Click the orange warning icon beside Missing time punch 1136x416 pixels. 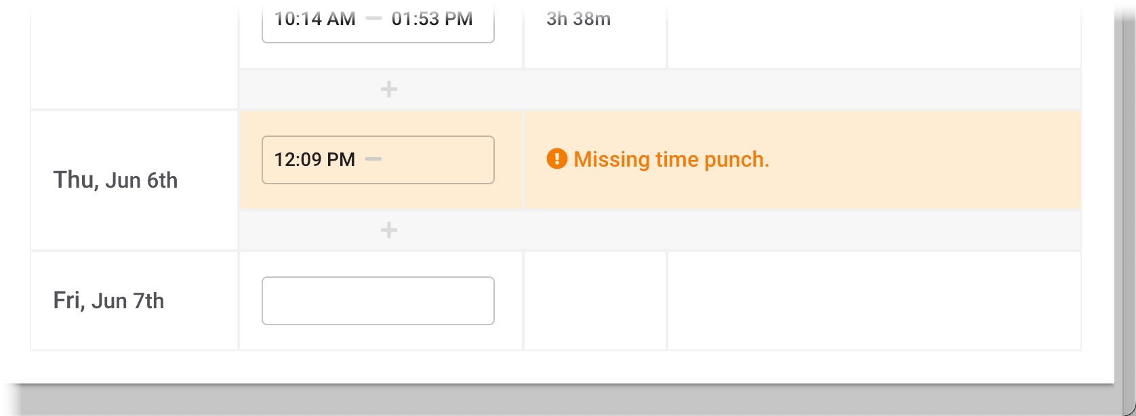point(556,159)
